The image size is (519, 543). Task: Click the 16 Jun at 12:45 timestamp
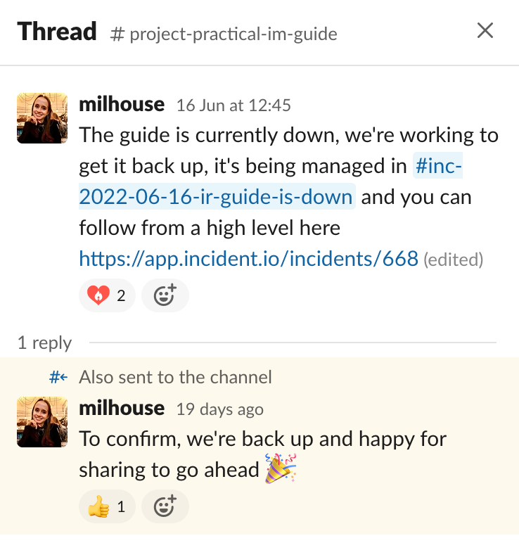(x=233, y=106)
